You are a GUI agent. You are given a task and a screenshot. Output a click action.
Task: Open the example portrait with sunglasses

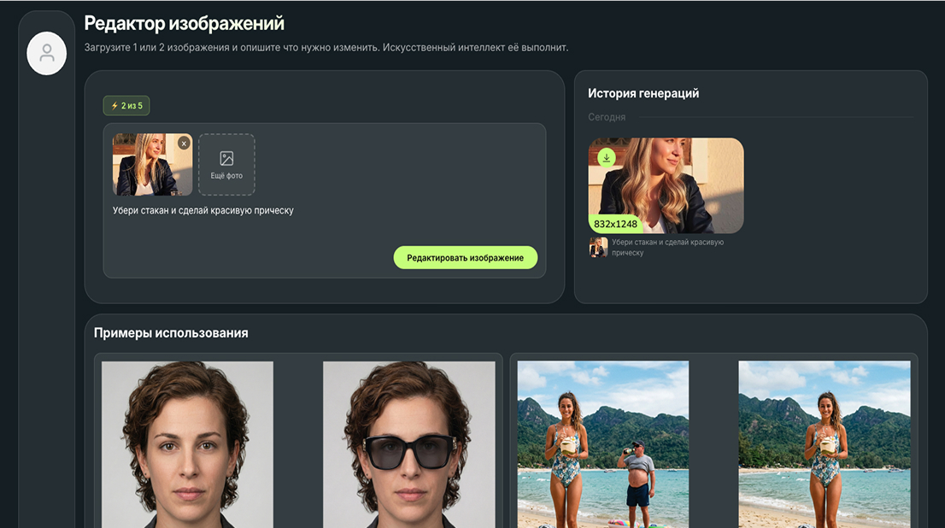click(x=408, y=443)
